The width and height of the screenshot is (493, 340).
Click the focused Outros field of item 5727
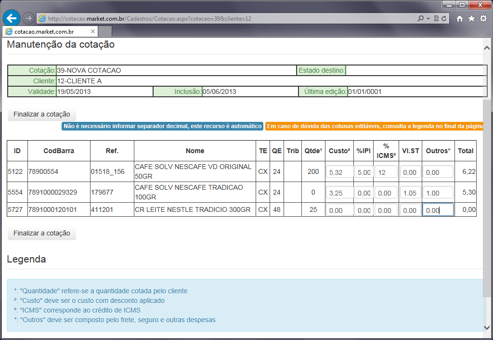438,210
